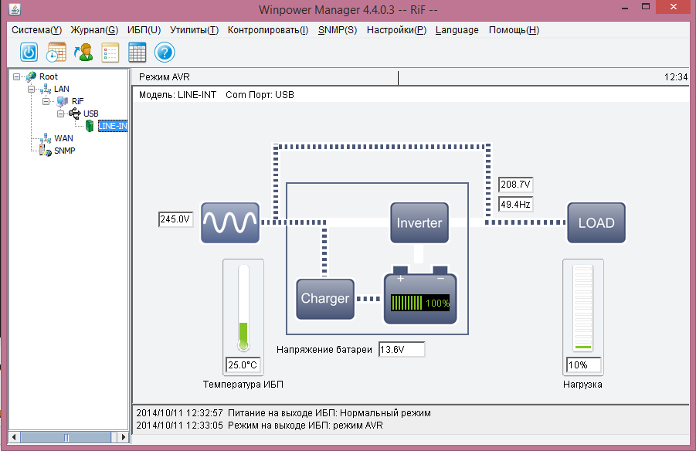Click the 12:34 clock in status bar

pos(676,77)
